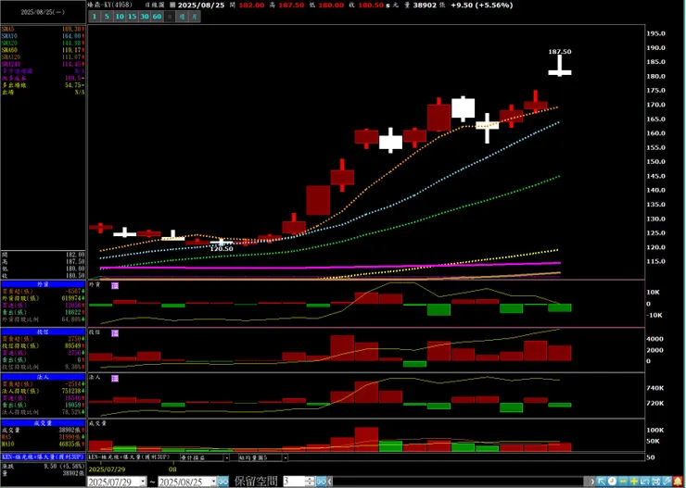Click the yellow plus zoom-in icon
This screenshot has height=488, width=686.
point(634,482)
